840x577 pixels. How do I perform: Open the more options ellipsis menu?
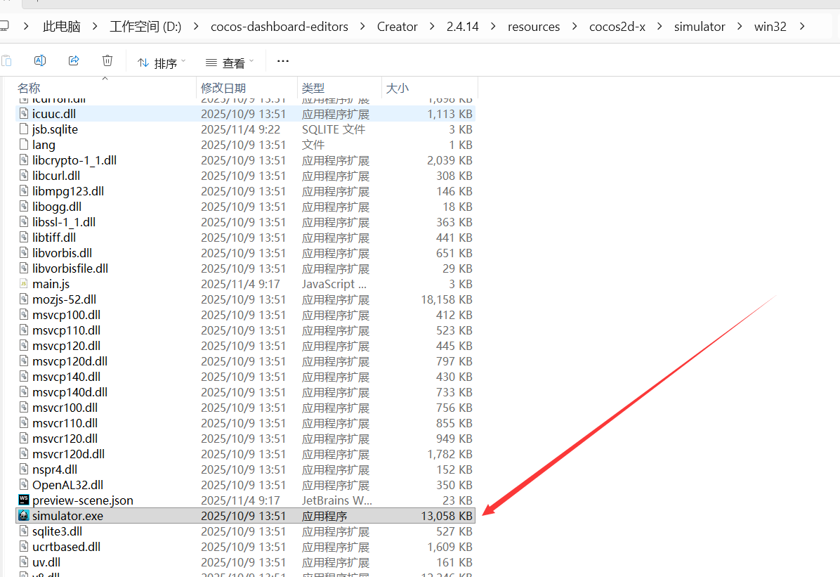(x=283, y=61)
